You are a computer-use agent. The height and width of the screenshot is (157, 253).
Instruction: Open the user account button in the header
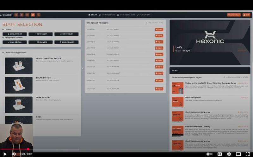(x=246, y=15)
